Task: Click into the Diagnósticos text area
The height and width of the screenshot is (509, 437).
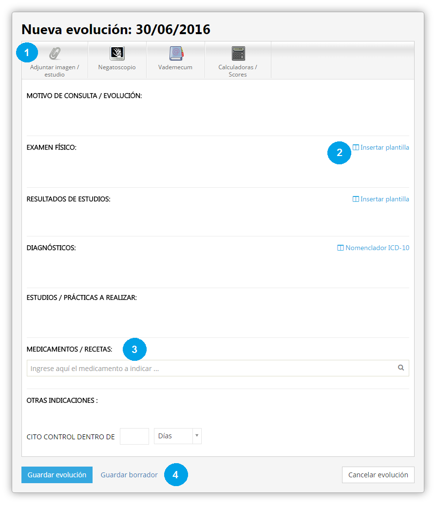Action: tap(218, 270)
